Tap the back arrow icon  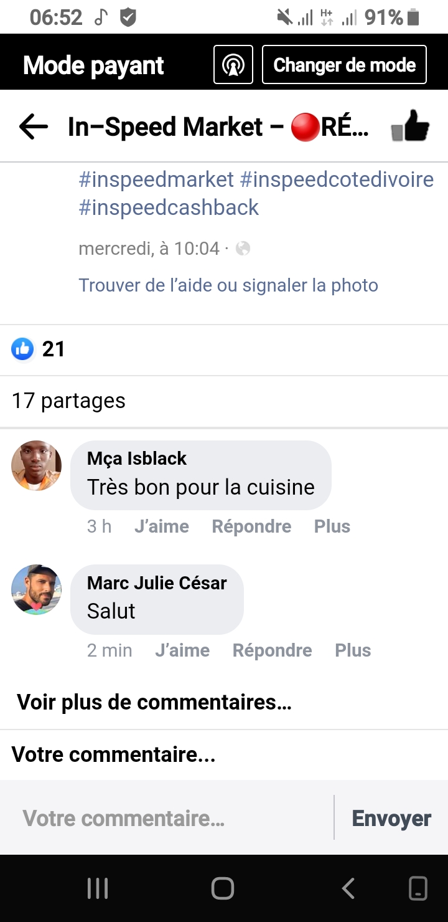click(34, 127)
